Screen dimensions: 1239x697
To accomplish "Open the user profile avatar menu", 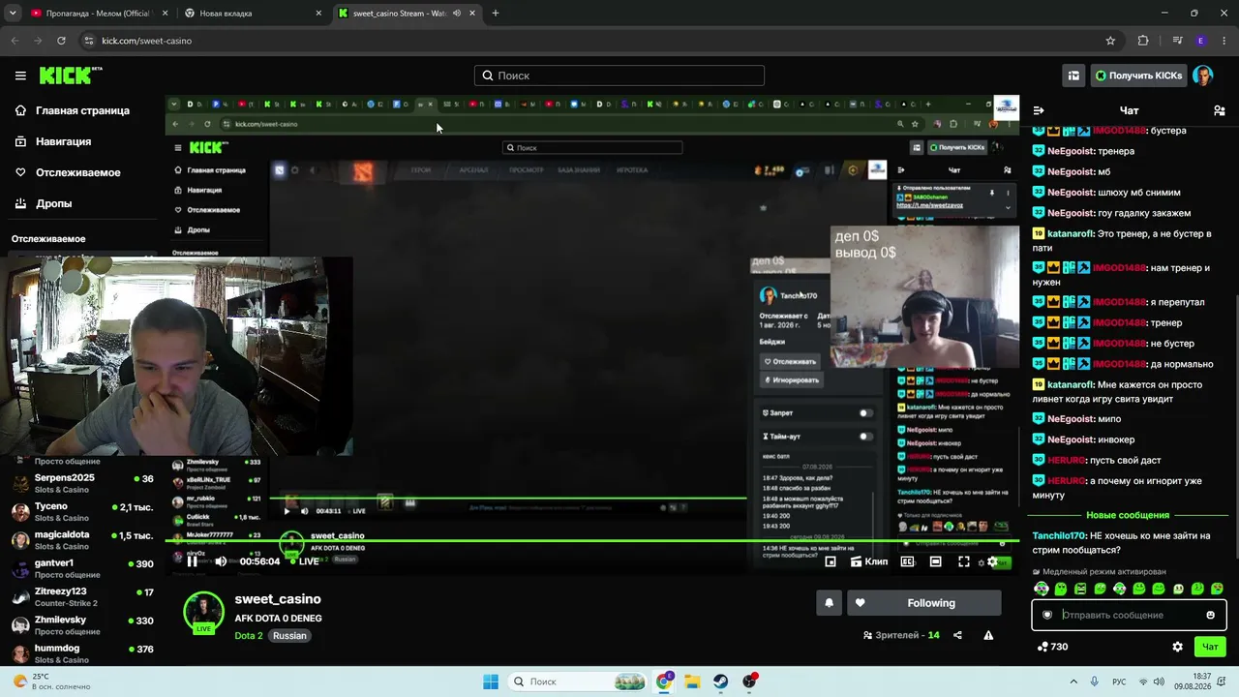I will tap(1202, 76).
